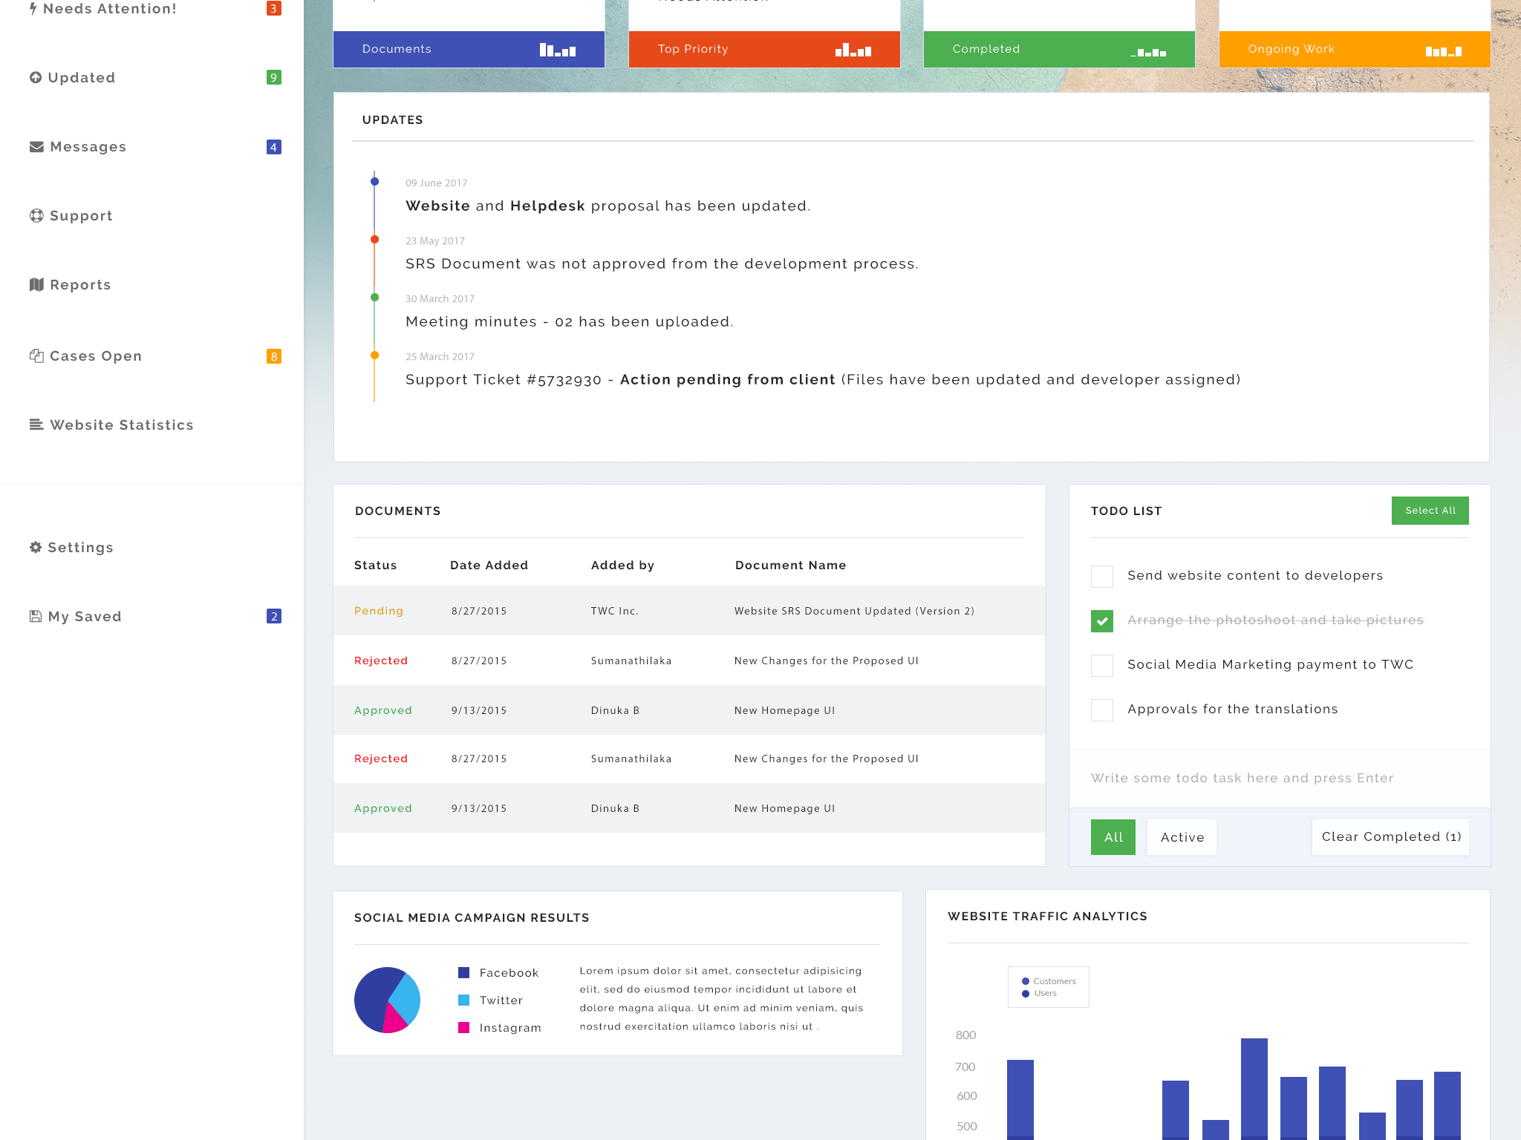Click the Pending status in documents table
Screen dimensions: 1521x1140
pyautogui.click(x=379, y=611)
